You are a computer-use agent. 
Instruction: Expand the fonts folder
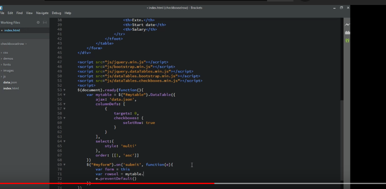(x=7, y=65)
